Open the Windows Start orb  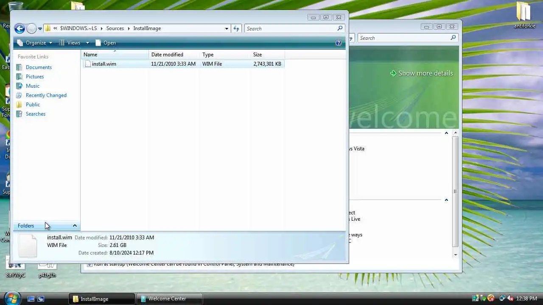pos(11,298)
